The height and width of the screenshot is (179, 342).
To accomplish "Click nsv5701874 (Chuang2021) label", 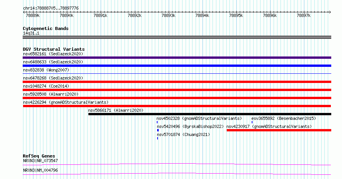I will 183,134.
